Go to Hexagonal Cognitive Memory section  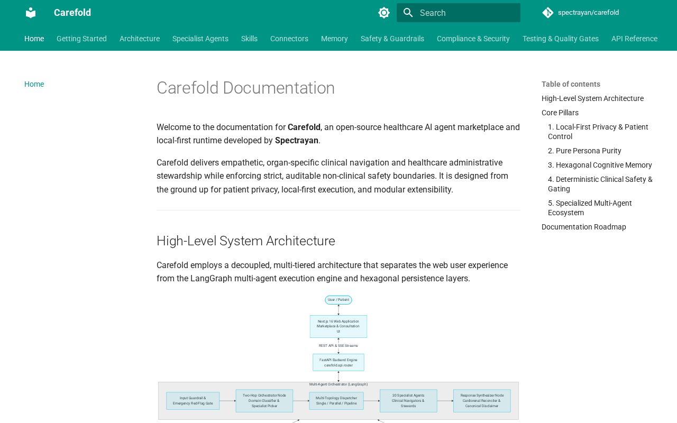click(x=600, y=165)
